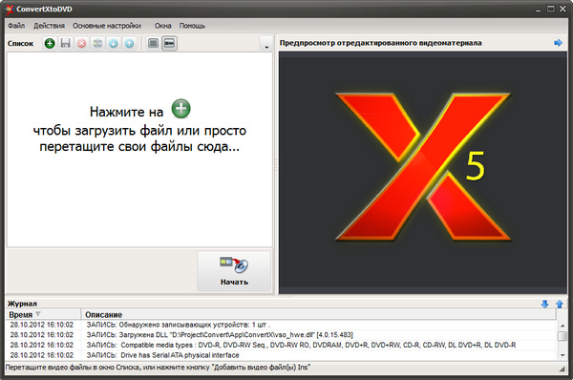Click the red Remove item toolbar icon
Viewport: 573px width, 380px height.
tap(82, 44)
